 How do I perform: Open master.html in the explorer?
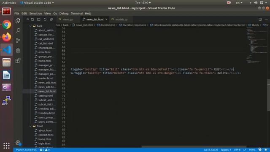coord(45,78)
